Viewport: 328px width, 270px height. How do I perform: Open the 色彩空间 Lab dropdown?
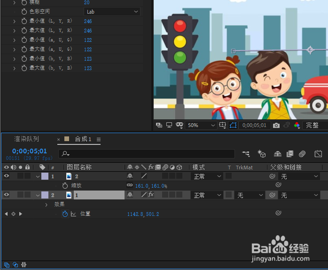pyautogui.click(x=112, y=12)
